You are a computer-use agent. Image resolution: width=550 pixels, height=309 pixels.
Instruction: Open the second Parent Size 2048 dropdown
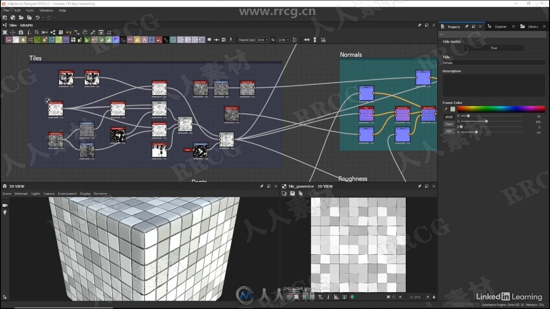click(x=284, y=40)
